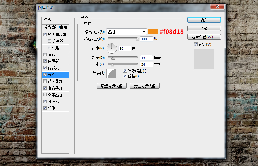Open the orange satin color swatch

pos(153,32)
